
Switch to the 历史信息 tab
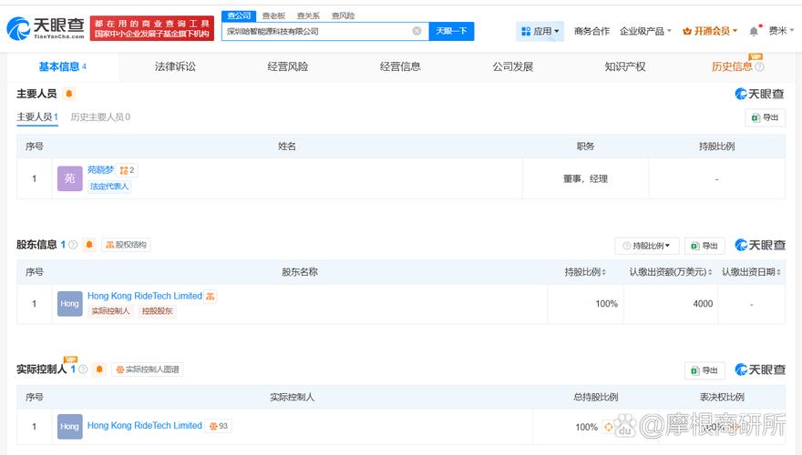732,66
